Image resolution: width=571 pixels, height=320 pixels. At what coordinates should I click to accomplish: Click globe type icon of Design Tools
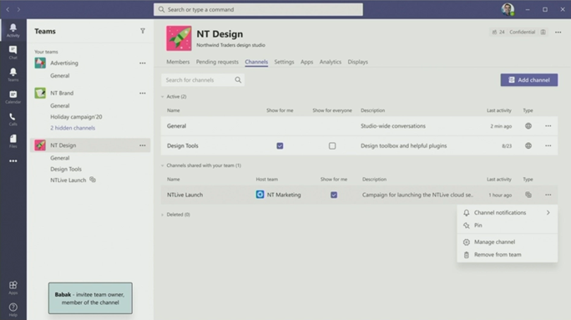528,145
